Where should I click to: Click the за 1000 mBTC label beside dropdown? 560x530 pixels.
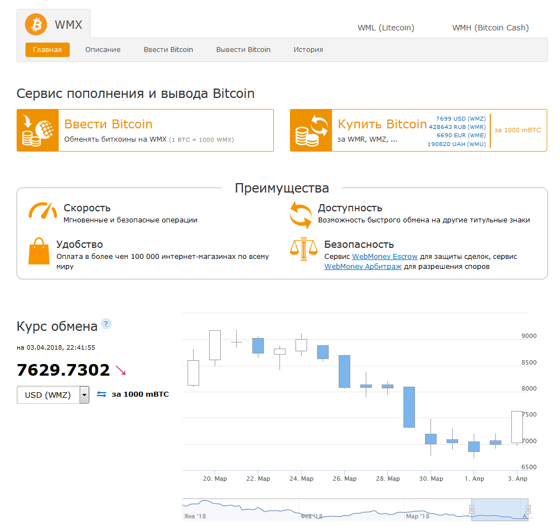[x=141, y=394]
